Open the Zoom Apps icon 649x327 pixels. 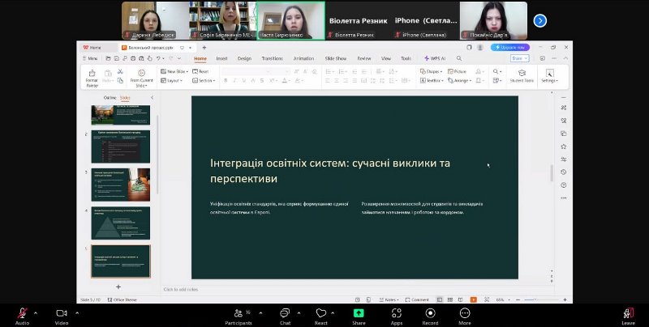coord(396,313)
